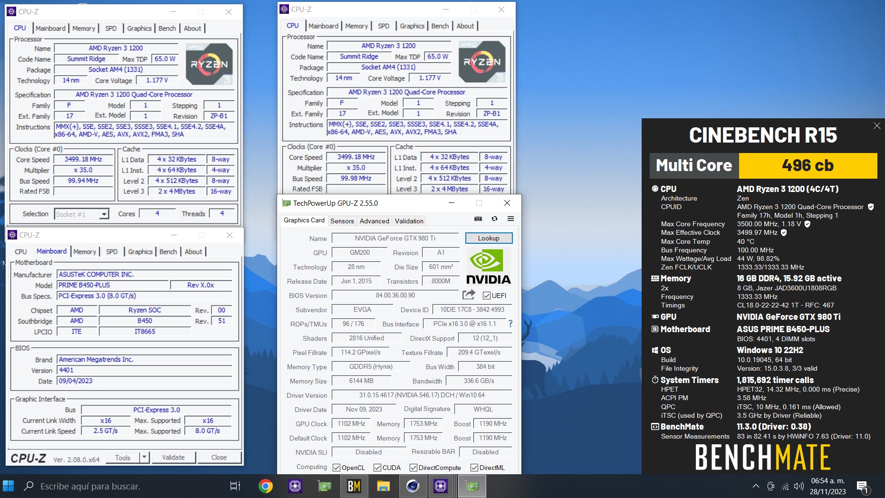Open the second CPU-Z taskbar icon
Image resolution: width=885 pixels, height=498 pixels.
(x=441, y=486)
